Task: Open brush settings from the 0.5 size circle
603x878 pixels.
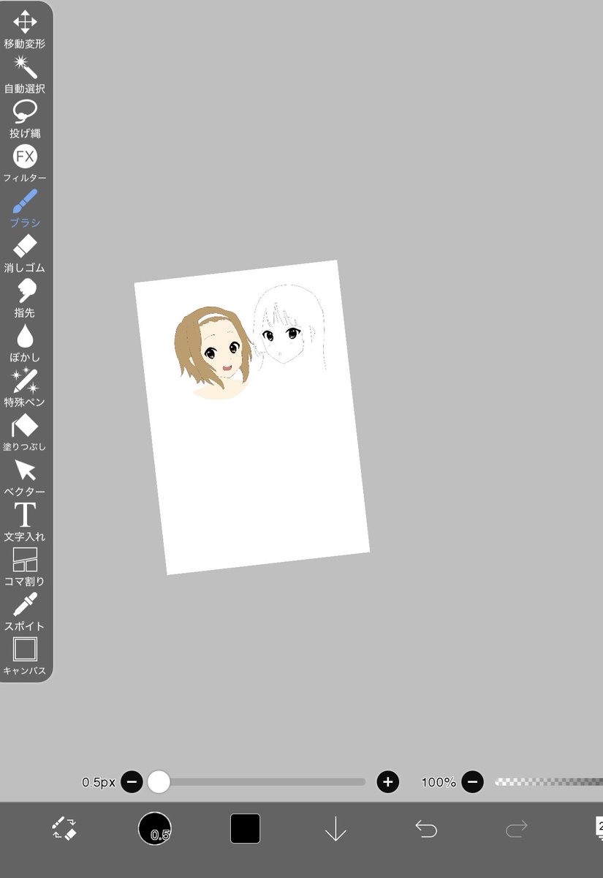Action: tap(155, 828)
